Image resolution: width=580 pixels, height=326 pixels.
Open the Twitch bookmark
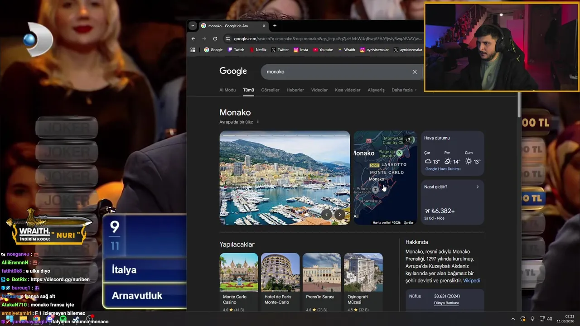[236, 50]
